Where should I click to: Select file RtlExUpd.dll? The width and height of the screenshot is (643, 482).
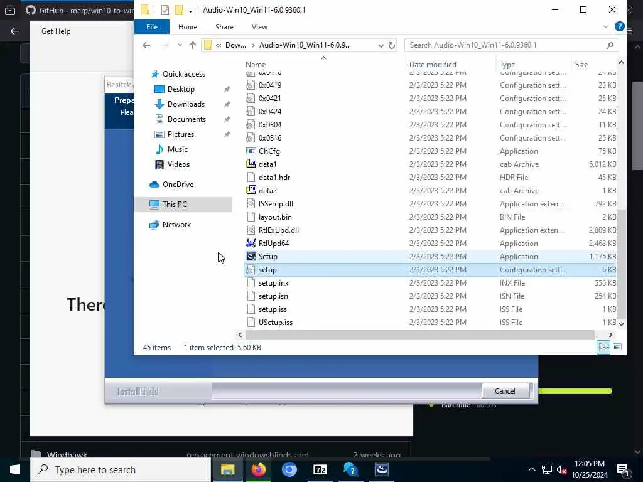click(278, 230)
